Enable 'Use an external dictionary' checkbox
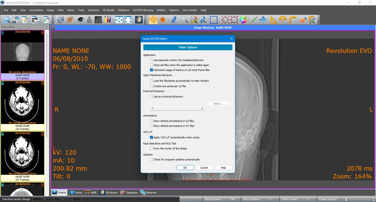 coord(152,97)
